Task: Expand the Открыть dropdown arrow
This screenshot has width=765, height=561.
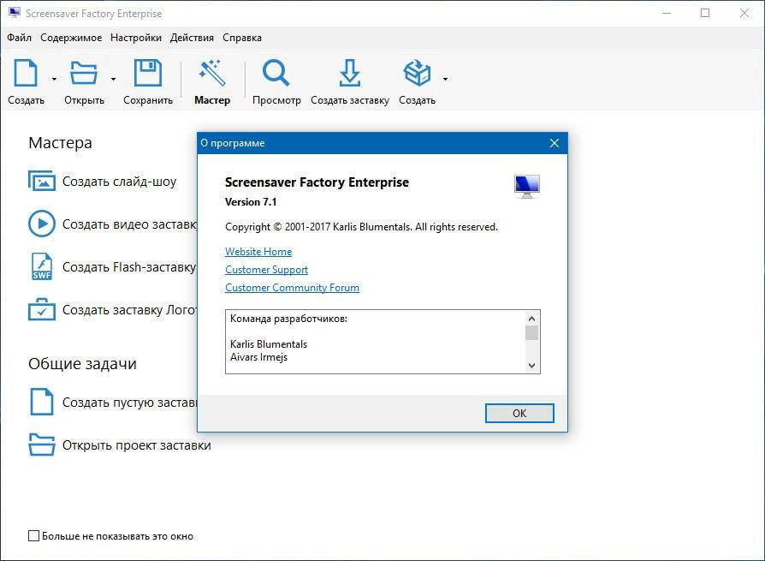Action: tap(113, 79)
